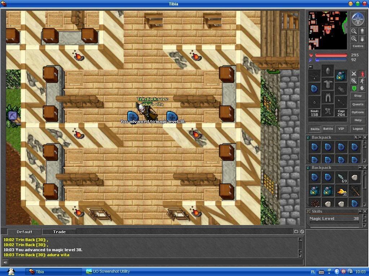
Task: Open the backpack in the equipment panel
Action: (x=341, y=75)
